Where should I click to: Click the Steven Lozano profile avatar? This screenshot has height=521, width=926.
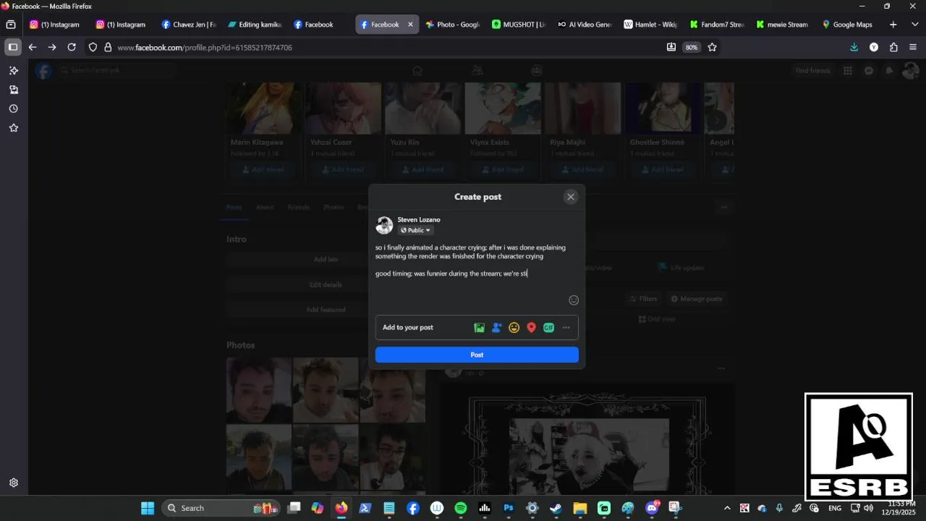[x=384, y=225]
